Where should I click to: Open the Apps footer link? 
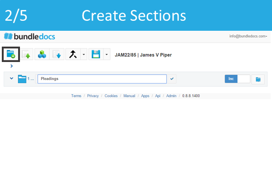(x=145, y=96)
